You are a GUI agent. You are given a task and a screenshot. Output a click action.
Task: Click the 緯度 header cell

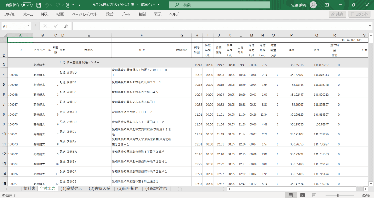[x=291, y=50]
